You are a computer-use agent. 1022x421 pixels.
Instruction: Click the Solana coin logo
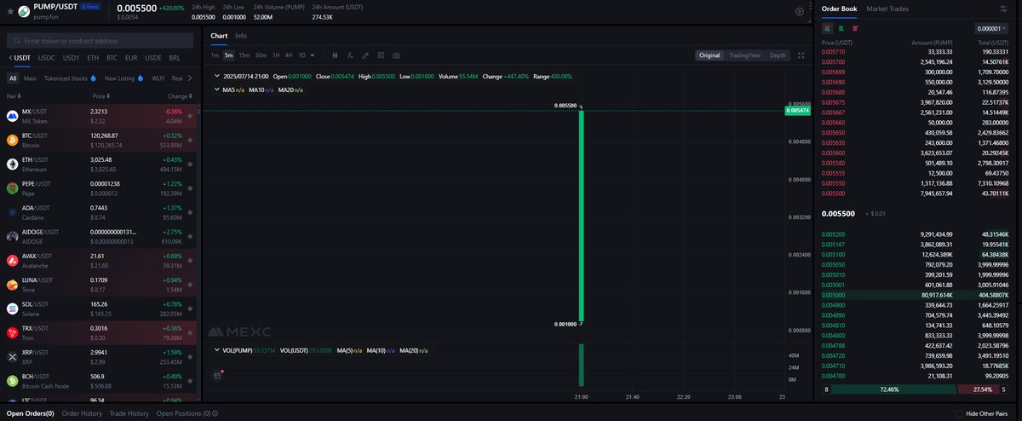tap(13, 309)
